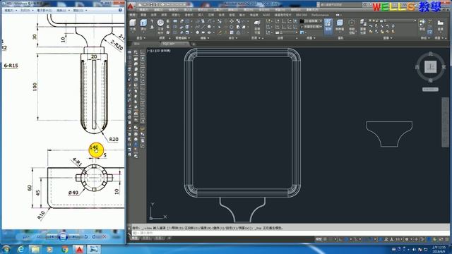Open the 2D wireframe visual style dropdown
Screen dimensions: 452x254
(x=311, y=21)
